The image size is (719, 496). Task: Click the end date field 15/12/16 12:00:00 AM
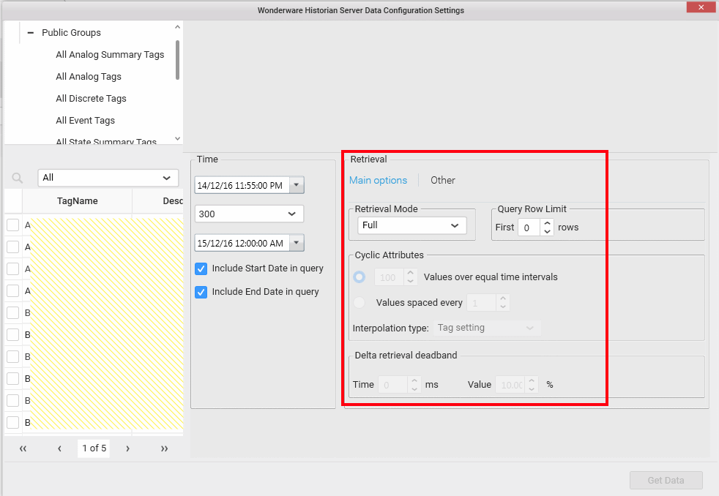pyautogui.click(x=242, y=243)
